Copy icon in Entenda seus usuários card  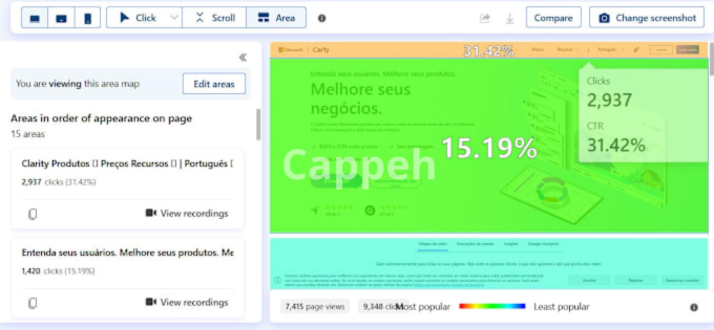coord(33,303)
